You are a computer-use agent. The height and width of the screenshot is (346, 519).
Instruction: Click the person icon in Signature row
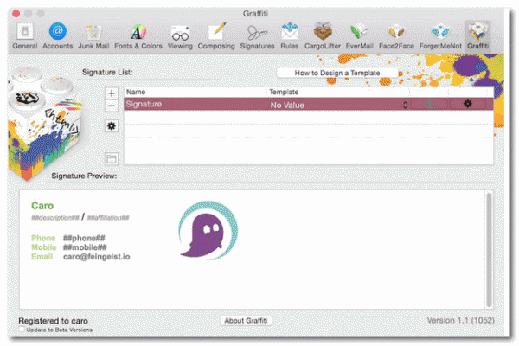(x=429, y=104)
